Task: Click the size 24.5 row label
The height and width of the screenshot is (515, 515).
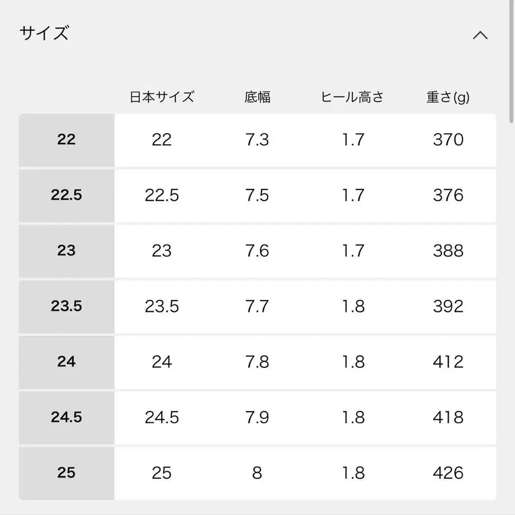Action: pos(66,418)
